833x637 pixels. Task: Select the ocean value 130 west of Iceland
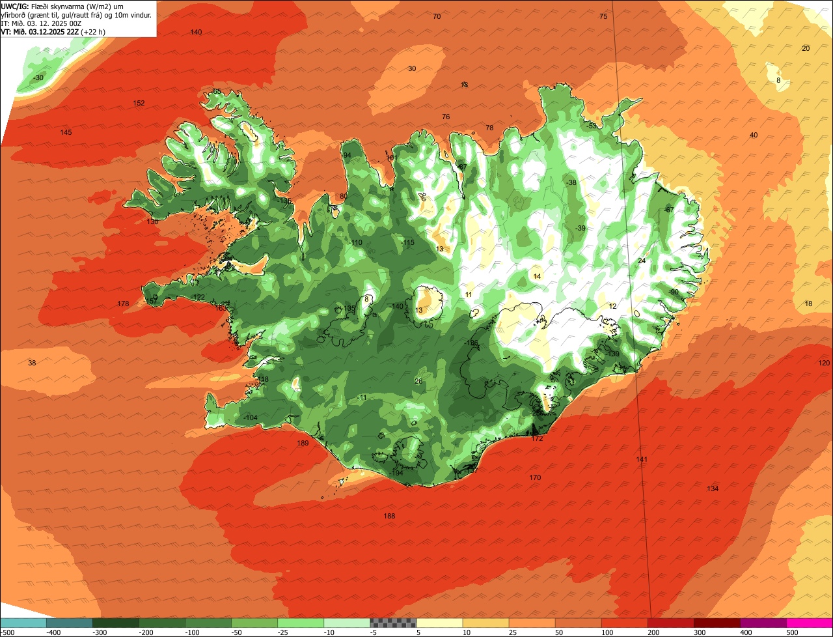pos(152,221)
